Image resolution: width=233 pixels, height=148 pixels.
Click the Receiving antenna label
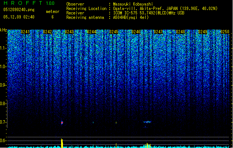point(85,17)
